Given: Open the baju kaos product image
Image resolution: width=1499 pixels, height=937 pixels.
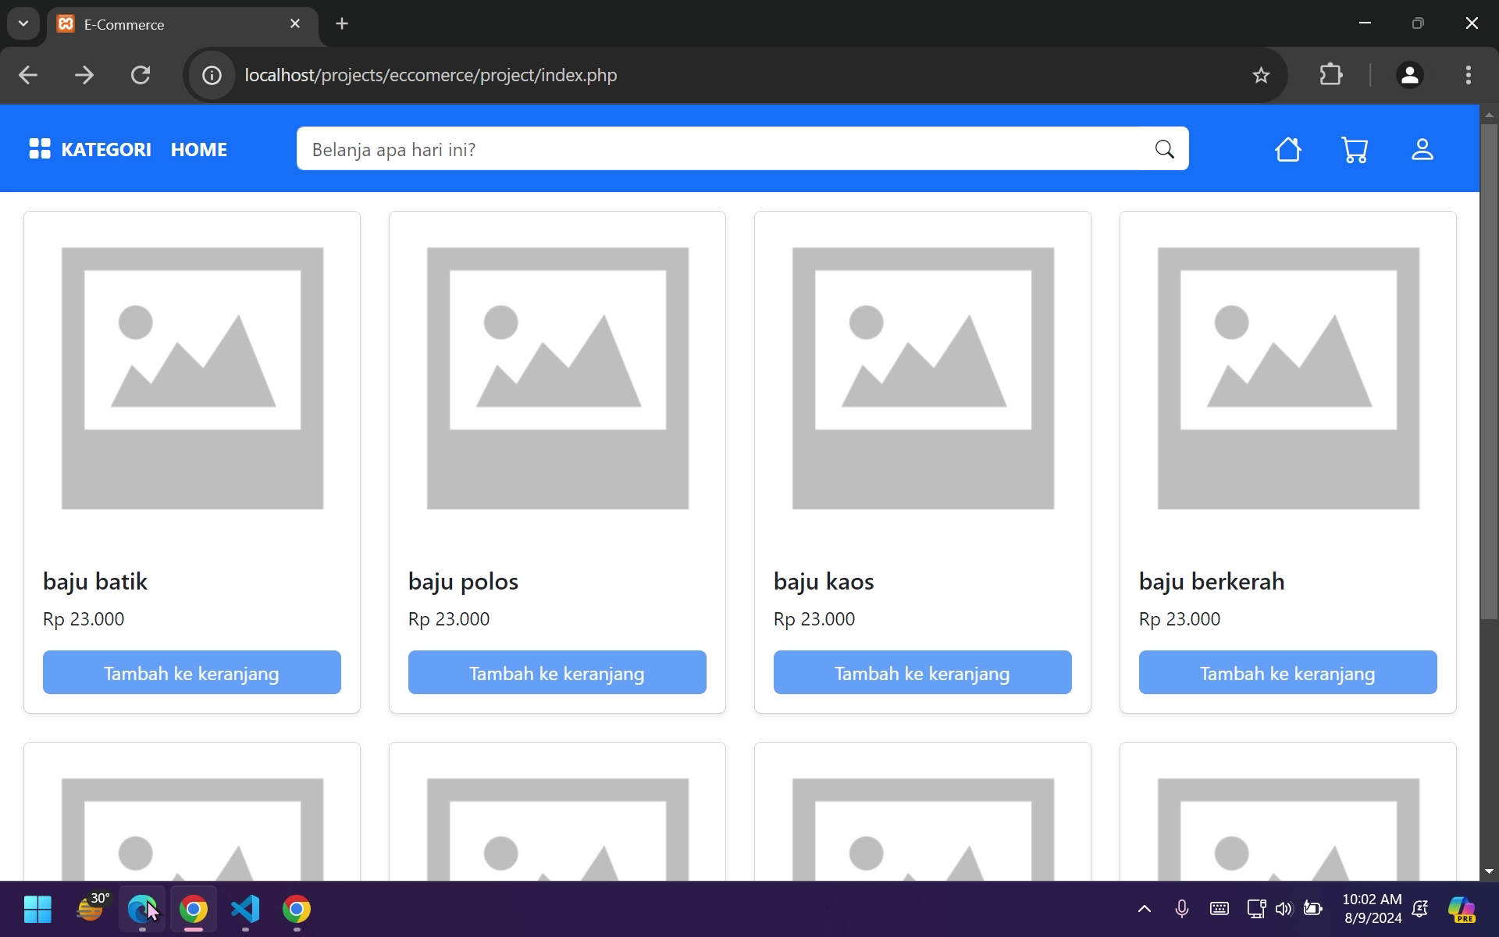Looking at the screenshot, I should coord(923,379).
